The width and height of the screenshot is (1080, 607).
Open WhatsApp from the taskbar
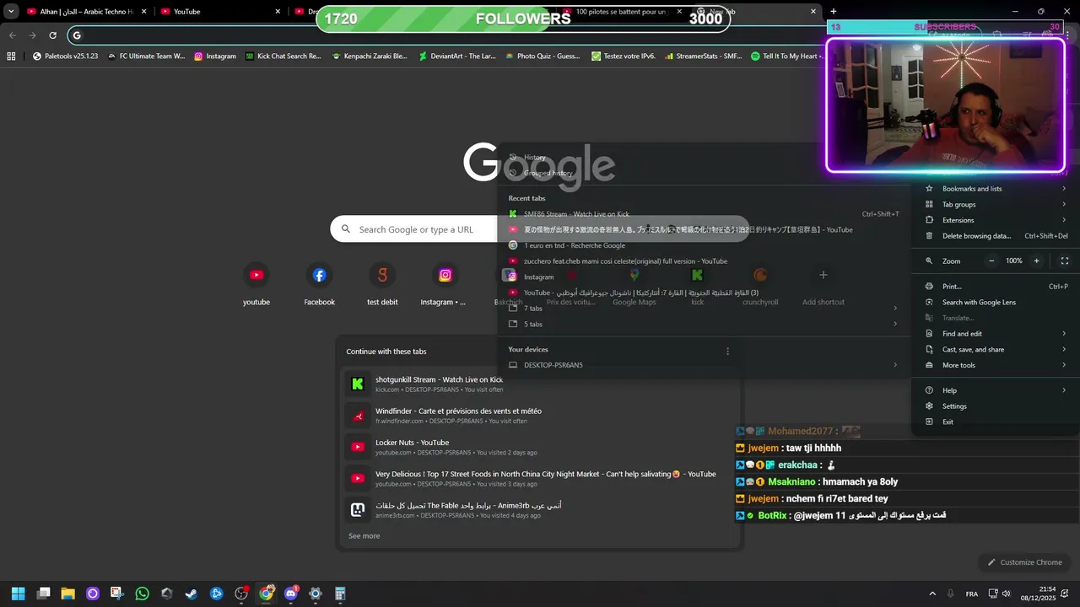pyautogui.click(x=142, y=594)
